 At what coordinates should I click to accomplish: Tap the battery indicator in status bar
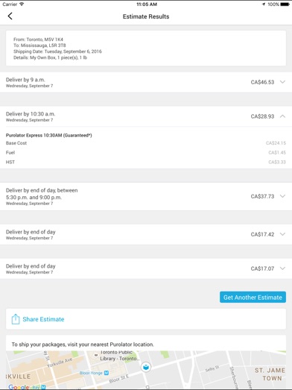pos(285,4)
